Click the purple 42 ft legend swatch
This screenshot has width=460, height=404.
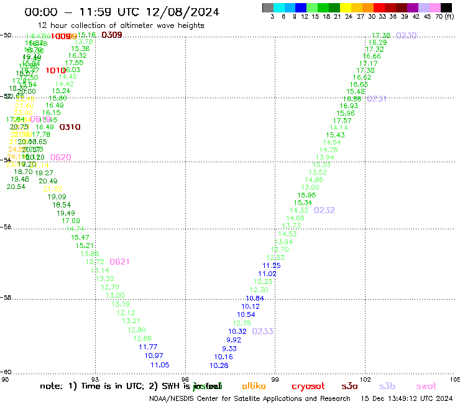(x=413, y=7)
